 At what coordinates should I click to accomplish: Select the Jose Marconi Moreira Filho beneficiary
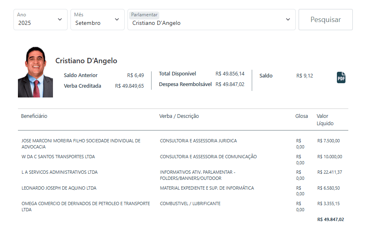pos(81,144)
